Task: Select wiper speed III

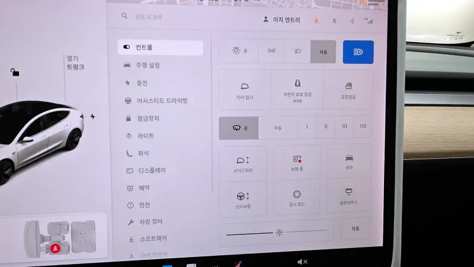Action: (x=344, y=127)
